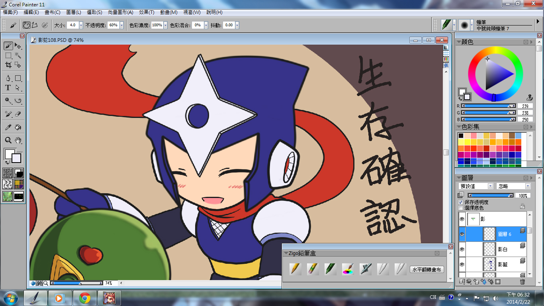This screenshot has width=544, height=306.
Task: Click the layer opacity slider in 圖層 panel
Action: pos(491,196)
